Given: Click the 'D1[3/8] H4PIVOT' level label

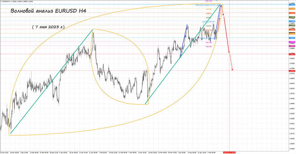Looking at the screenshot, I should pos(209,22).
